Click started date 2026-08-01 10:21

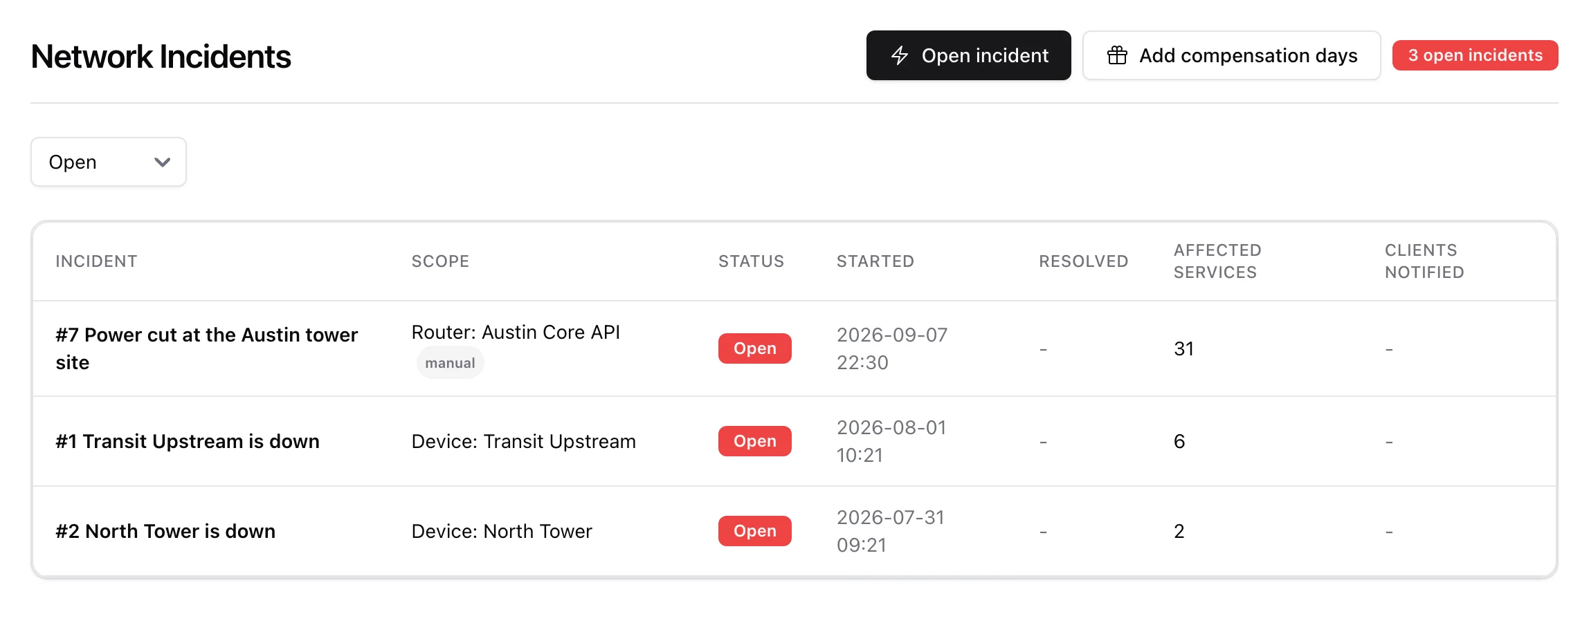tap(891, 441)
